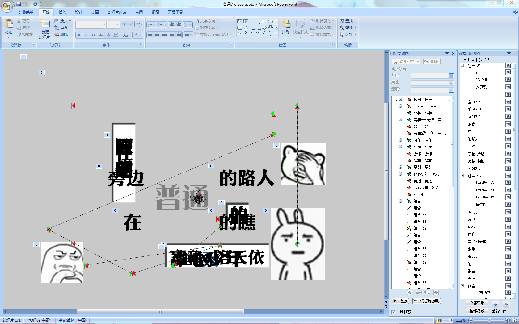Select the text box shape in gallery

240,22
